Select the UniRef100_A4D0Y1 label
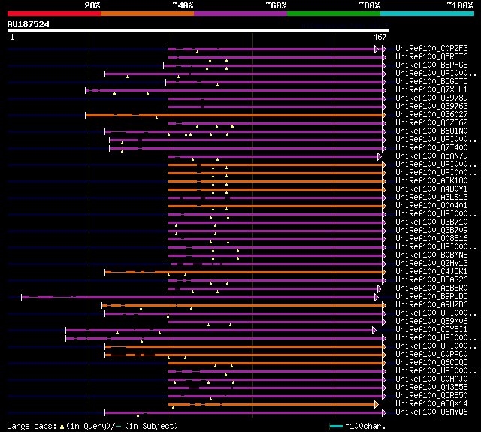 click(431, 189)
